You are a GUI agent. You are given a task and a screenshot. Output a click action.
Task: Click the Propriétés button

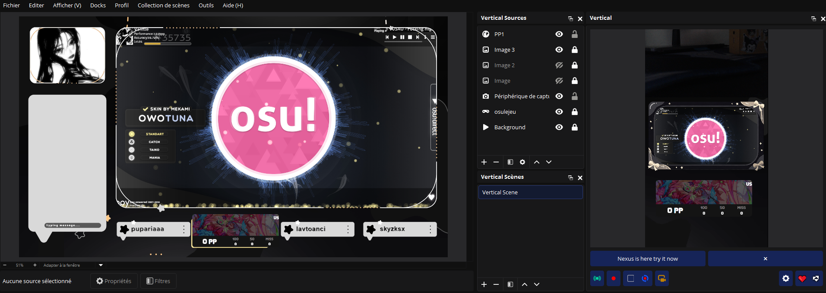coord(114,281)
